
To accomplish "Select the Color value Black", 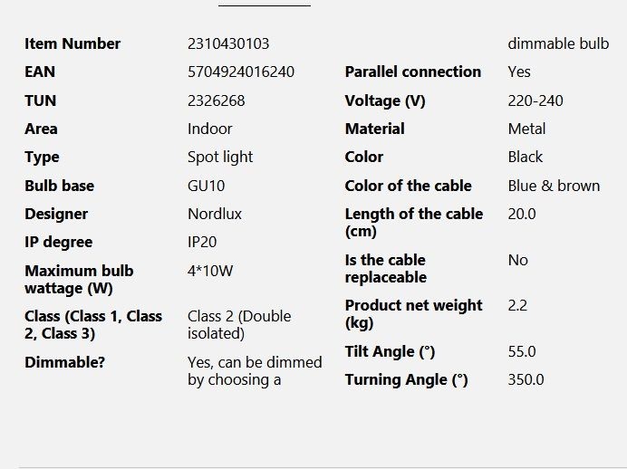I will [525, 157].
